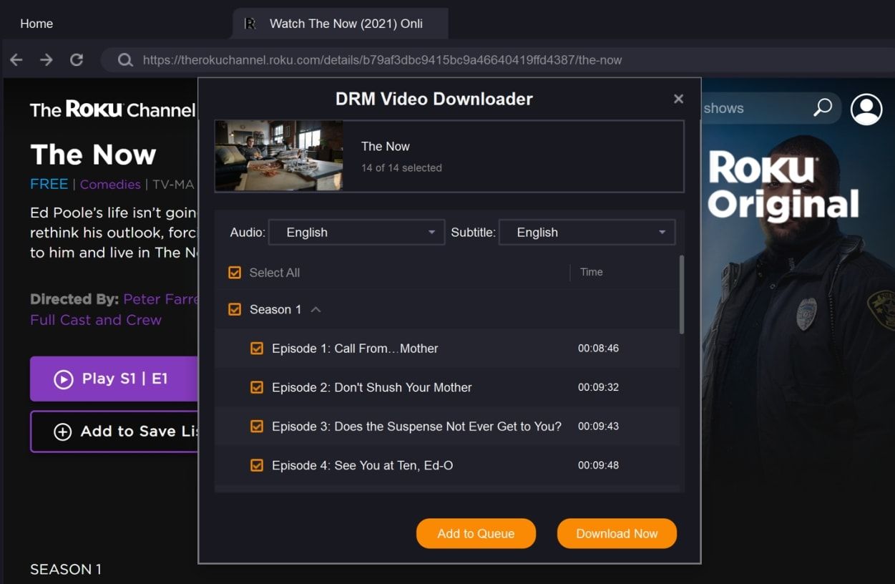Click the Download Now button
Screen dimensions: 895x584
[x=617, y=534]
